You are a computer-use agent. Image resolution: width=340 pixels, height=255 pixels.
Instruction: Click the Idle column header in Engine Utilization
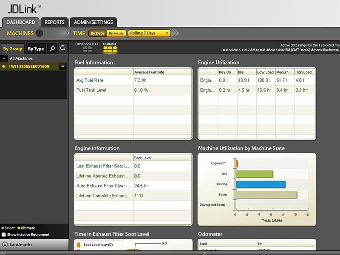(x=247, y=72)
